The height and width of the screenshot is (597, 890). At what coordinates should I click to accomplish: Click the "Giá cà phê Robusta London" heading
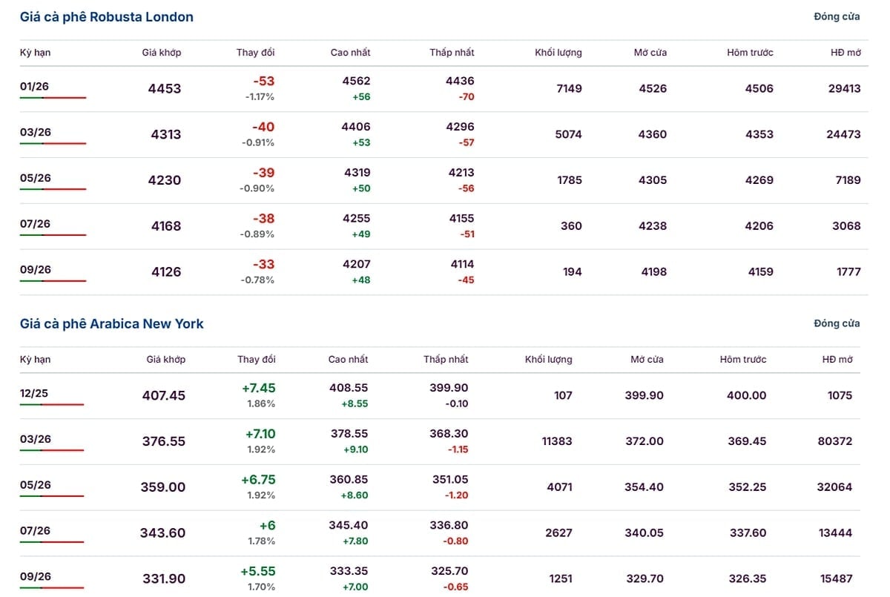107,17
